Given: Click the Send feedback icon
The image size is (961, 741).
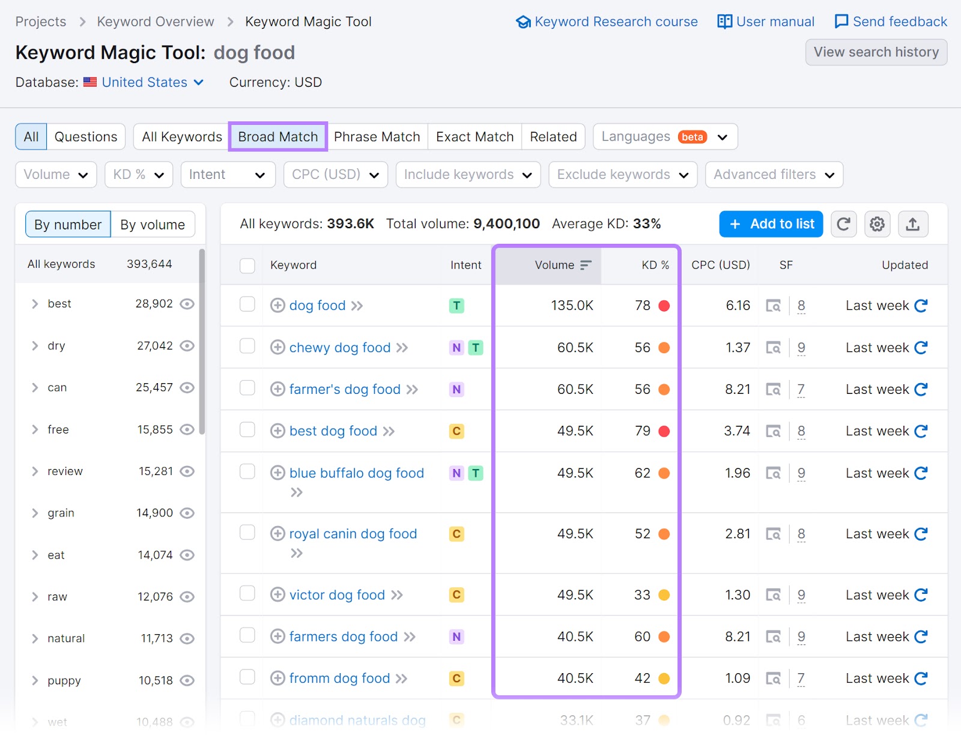Looking at the screenshot, I should tap(841, 21).
